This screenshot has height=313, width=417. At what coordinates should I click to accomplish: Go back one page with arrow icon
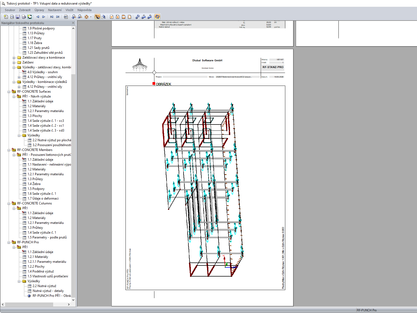point(38,16)
